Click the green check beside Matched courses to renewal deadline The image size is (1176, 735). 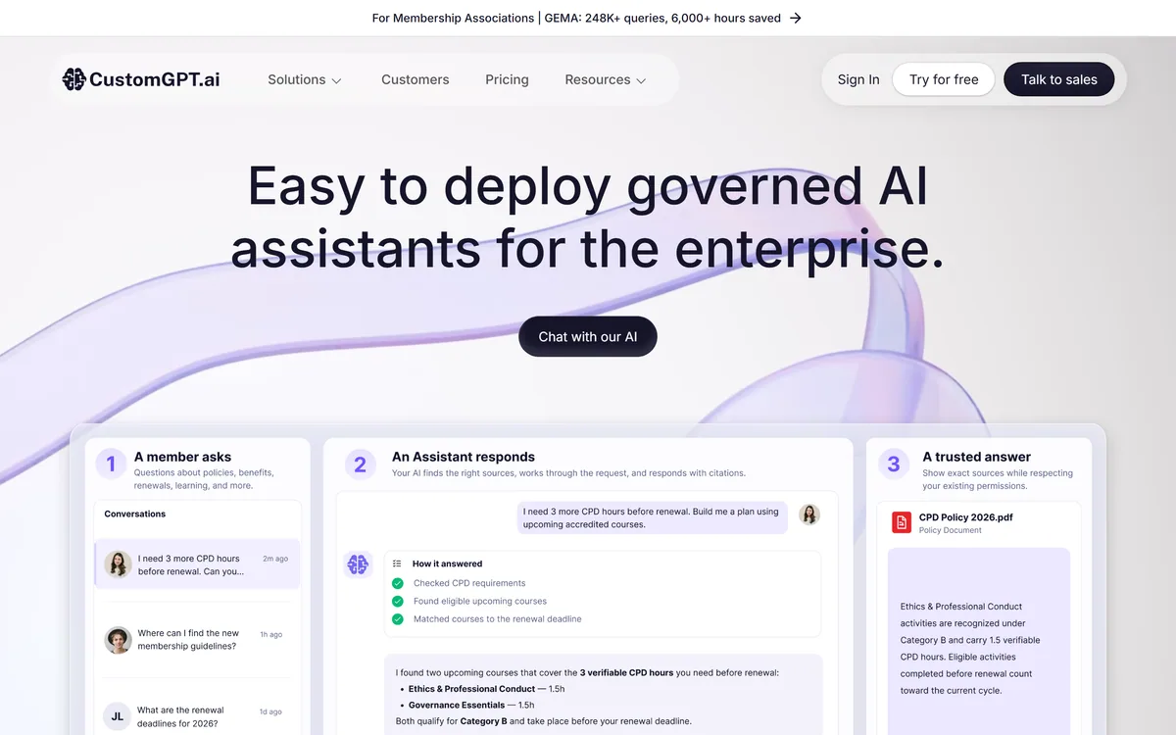tap(398, 618)
